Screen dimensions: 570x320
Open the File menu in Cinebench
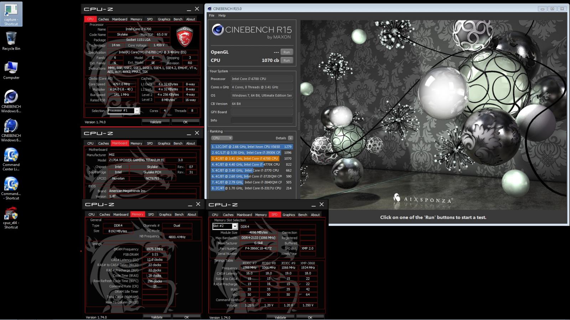coord(212,16)
